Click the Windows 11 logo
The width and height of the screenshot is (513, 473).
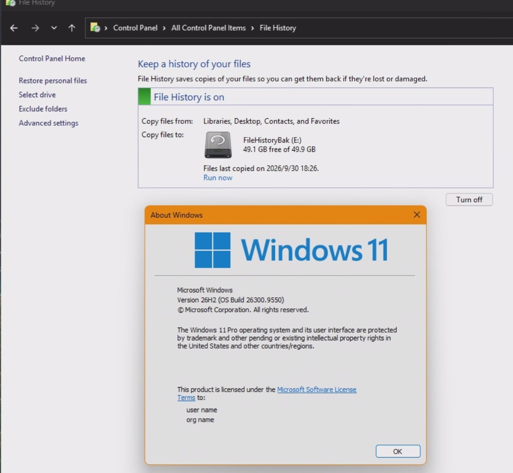coord(291,250)
